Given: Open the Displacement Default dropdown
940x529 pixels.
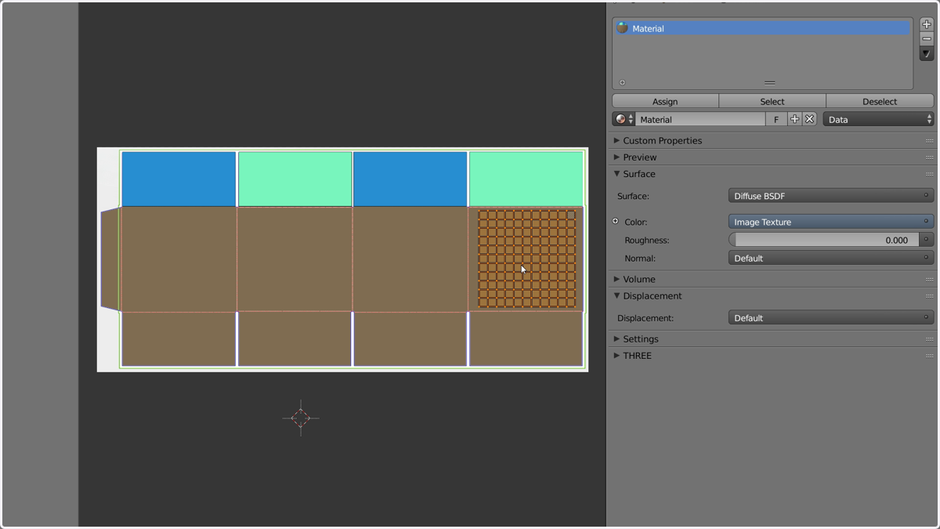Looking at the screenshot, I should point(831,317).
